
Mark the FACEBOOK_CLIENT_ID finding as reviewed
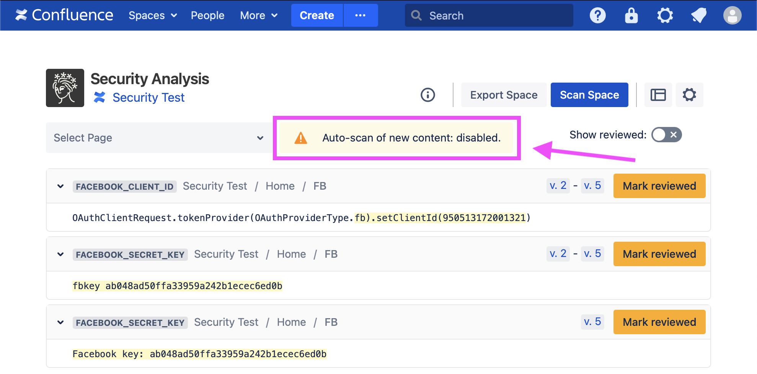(659, 186)
